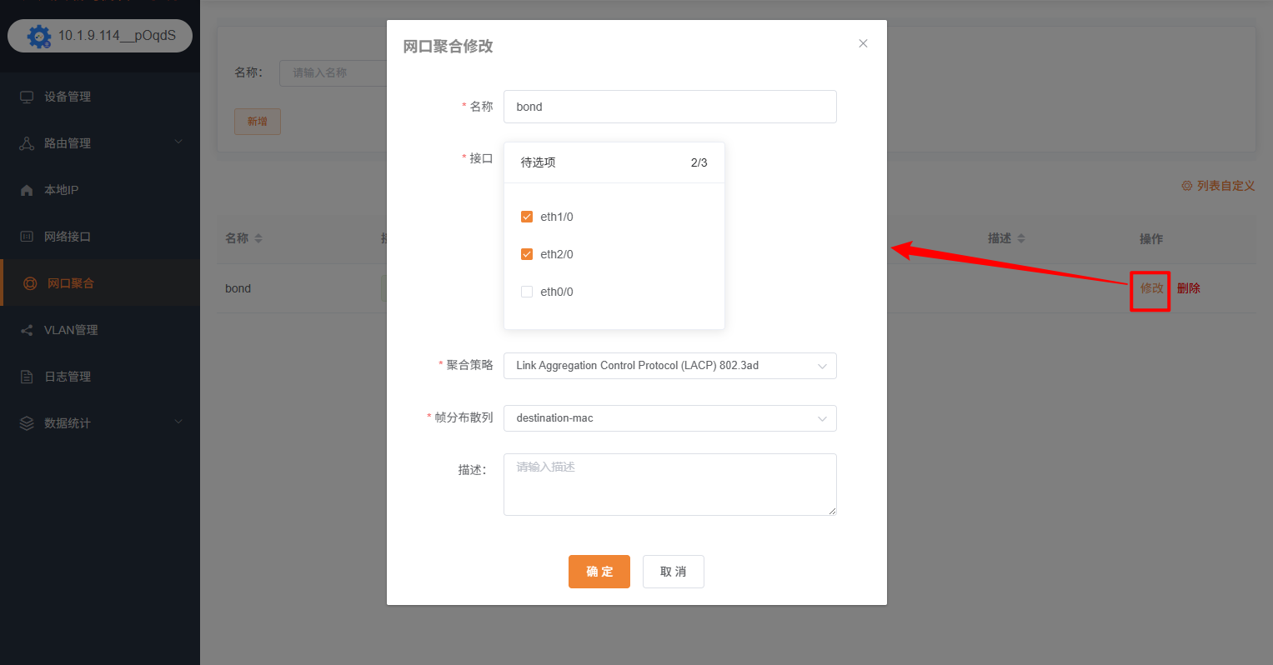Image resolution: width=1273 pixels, height=665 pixels.
Task: Select the 设备管理 monitor icon in sidebar
Action: 28,96
